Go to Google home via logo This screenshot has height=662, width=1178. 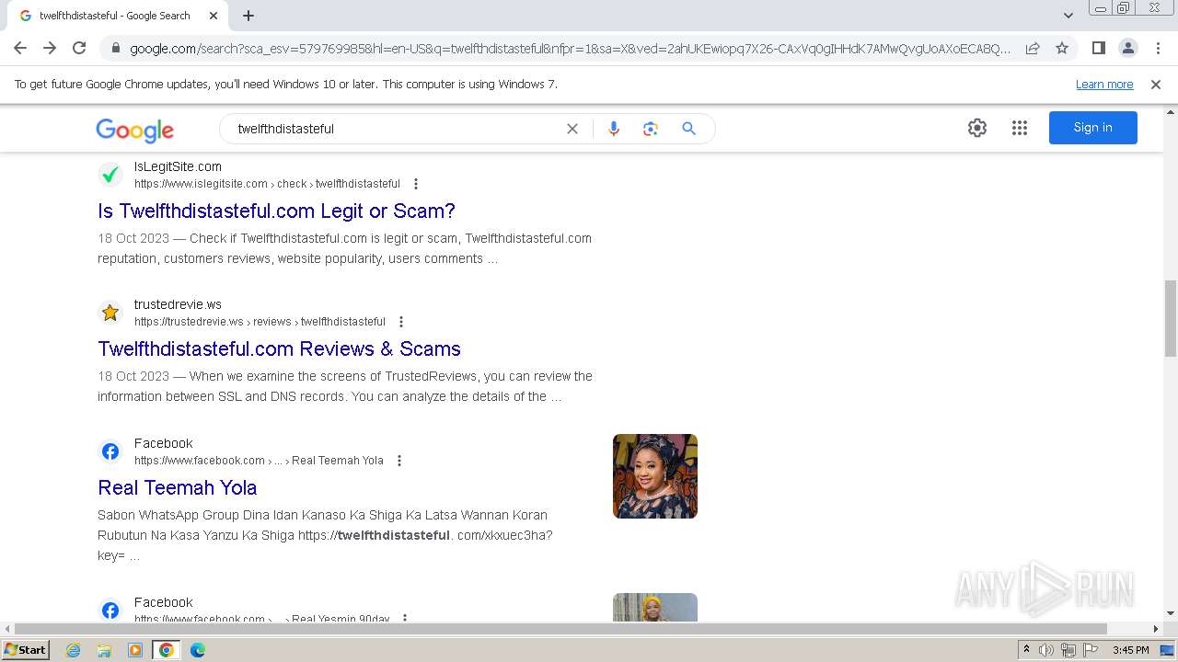134,130
